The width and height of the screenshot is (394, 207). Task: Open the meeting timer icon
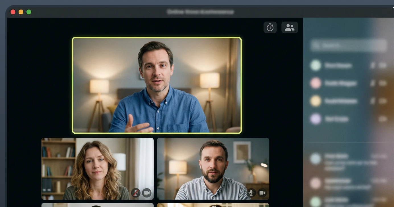coord(270,28)
